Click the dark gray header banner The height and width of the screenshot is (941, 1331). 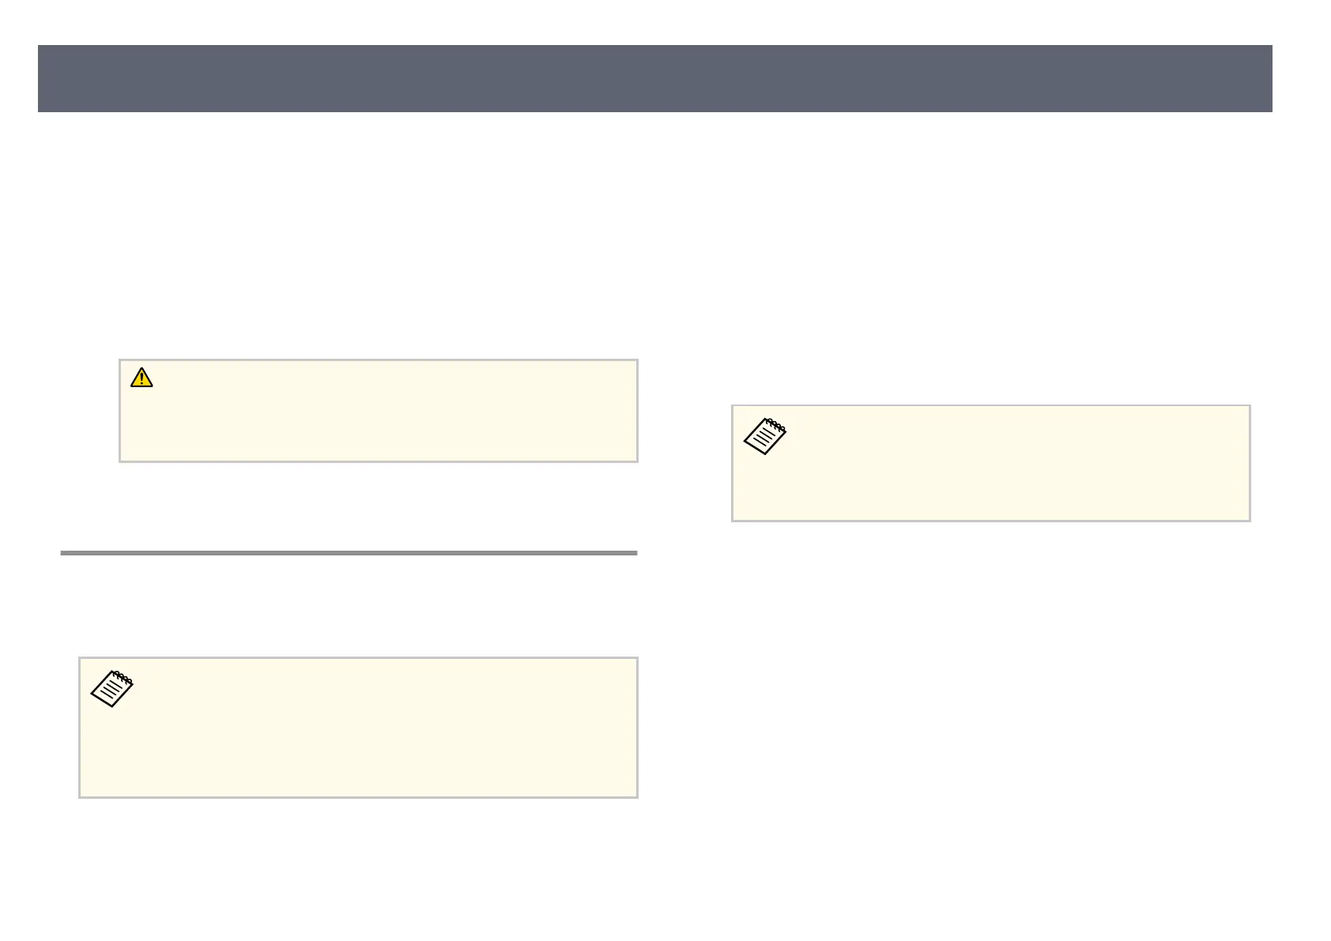coord(654,78)
